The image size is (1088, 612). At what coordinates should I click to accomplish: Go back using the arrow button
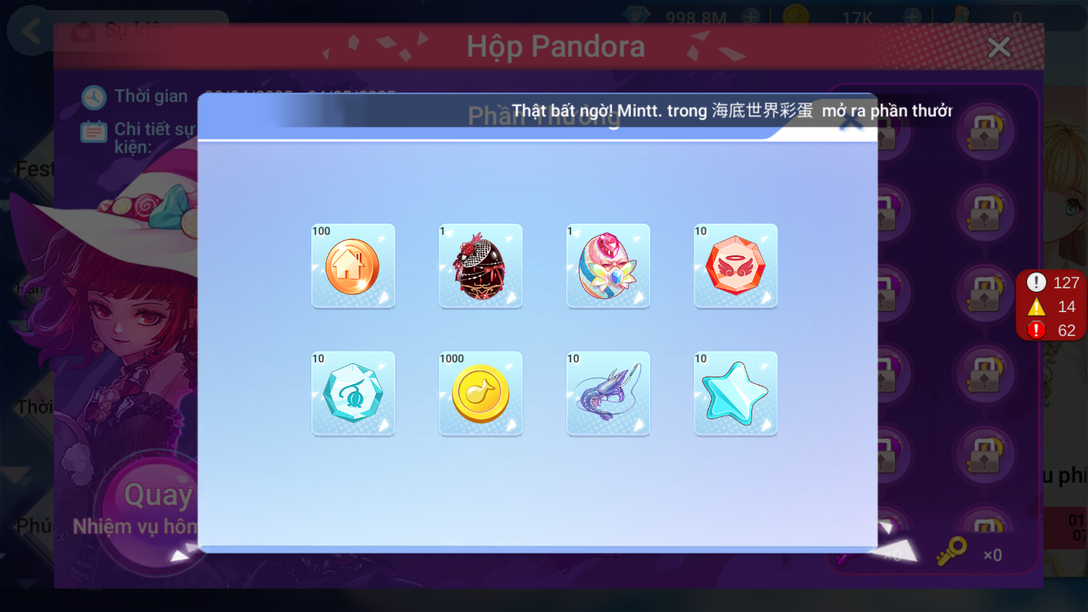click(x=31, y=31)
